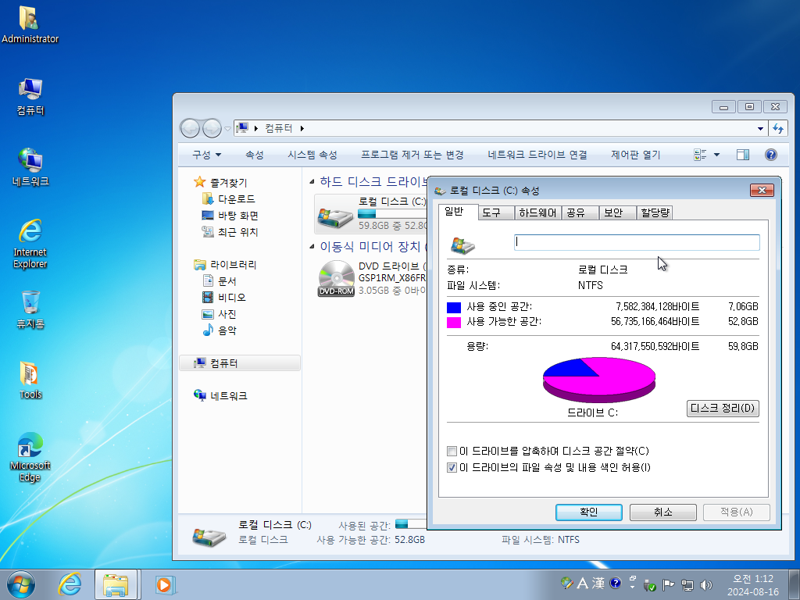Image resolution: width=800 pixels, height=600 pixels.
Task: Click the network tray icon
Action: pos(687,584)
